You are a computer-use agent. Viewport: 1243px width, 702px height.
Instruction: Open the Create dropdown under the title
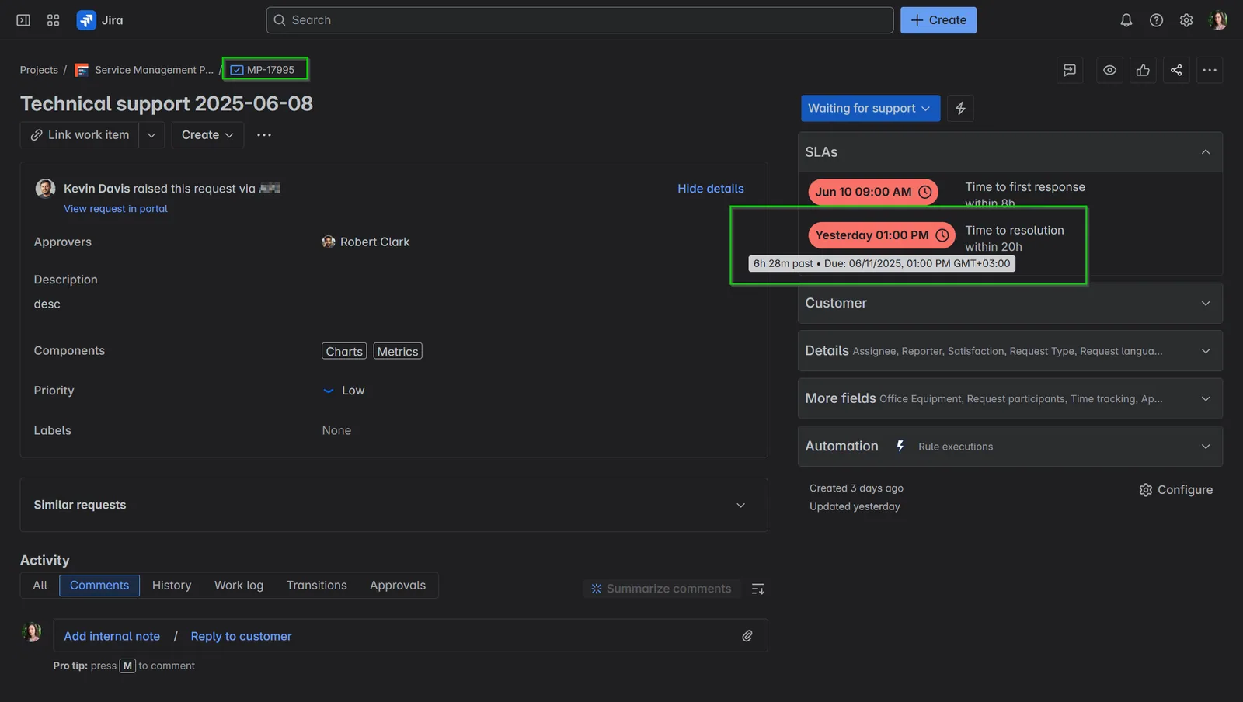pos(207,134)
